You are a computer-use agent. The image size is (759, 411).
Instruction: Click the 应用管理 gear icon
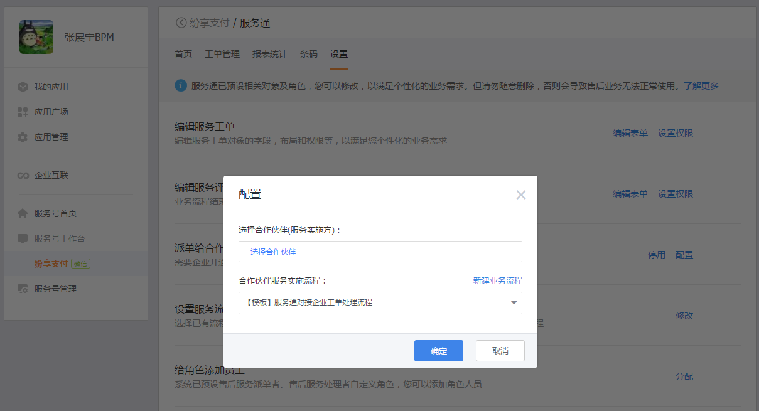click(23, 137)
